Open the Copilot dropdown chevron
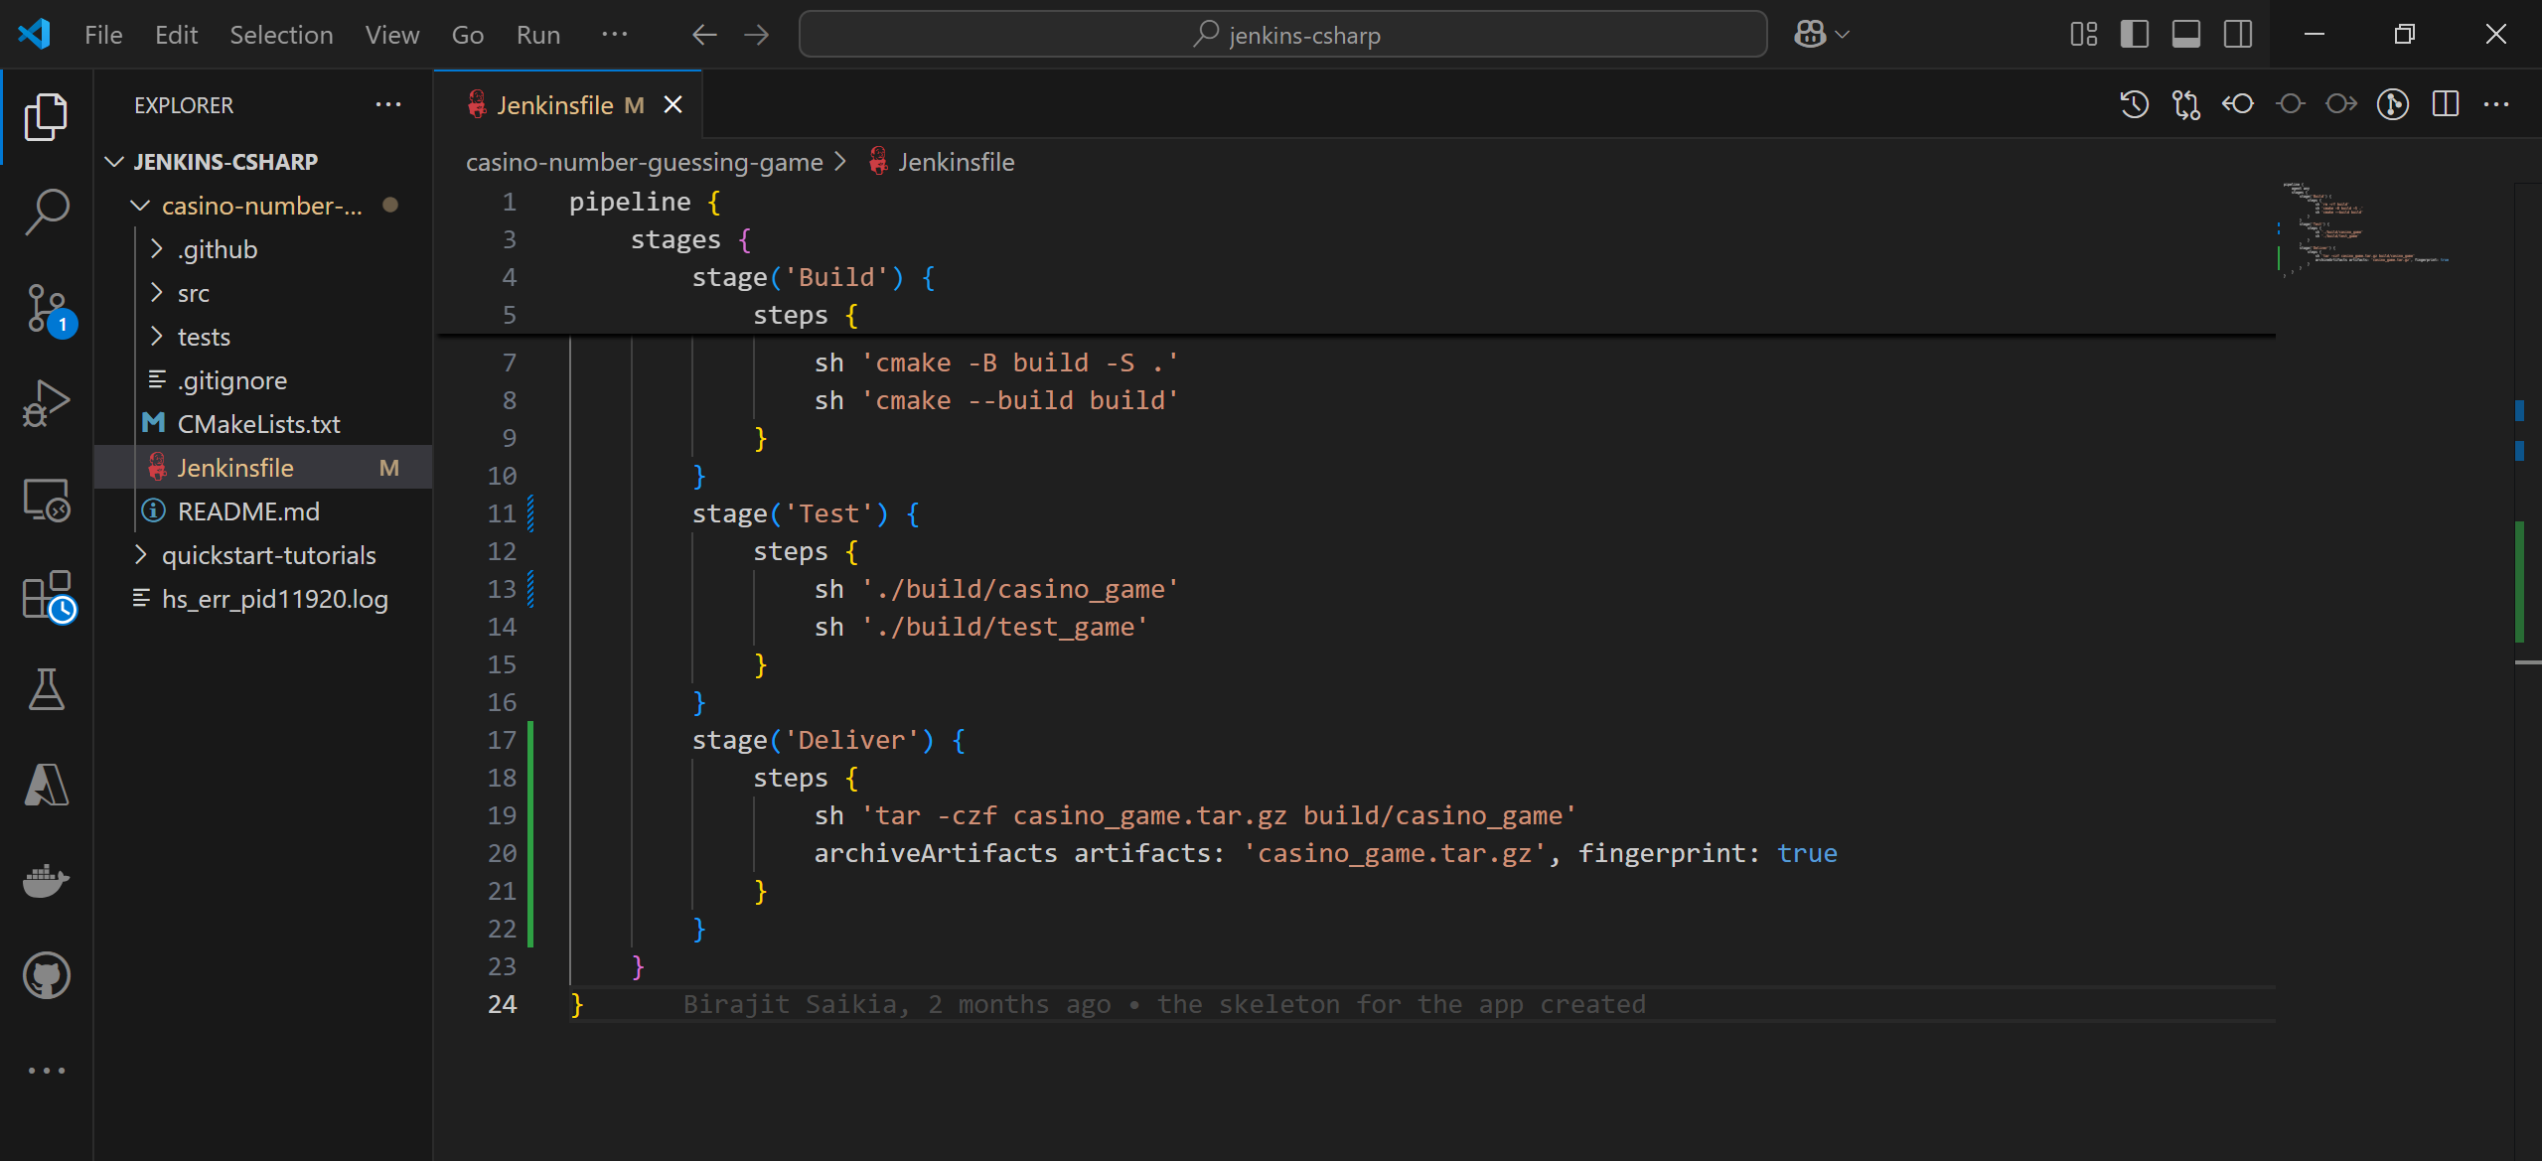 pos(1843,35)
